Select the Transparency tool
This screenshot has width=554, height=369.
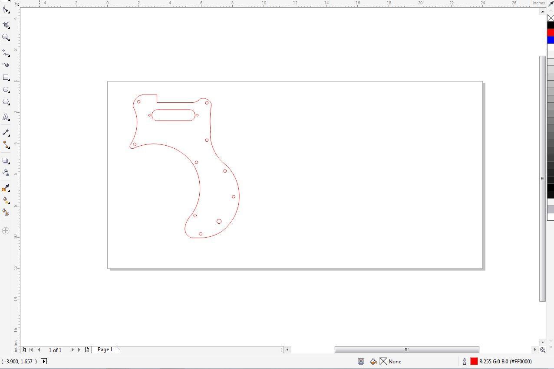(6, 172)
